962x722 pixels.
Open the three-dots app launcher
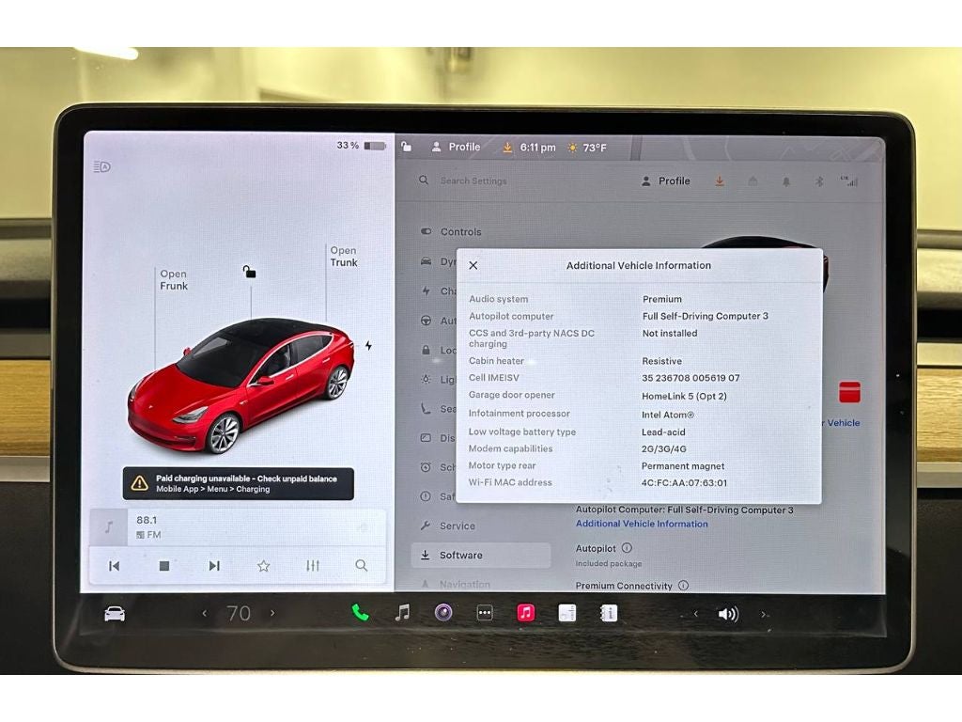coord(485,613)
